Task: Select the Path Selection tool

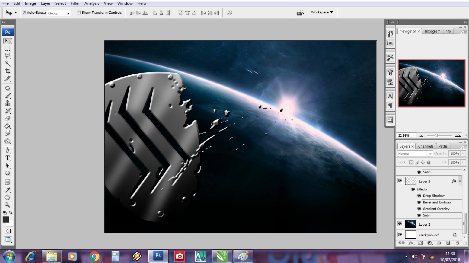Action: click(x=8, y=165)
